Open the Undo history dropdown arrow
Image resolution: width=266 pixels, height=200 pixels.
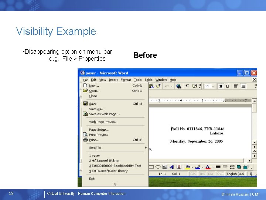pos(172,86)
